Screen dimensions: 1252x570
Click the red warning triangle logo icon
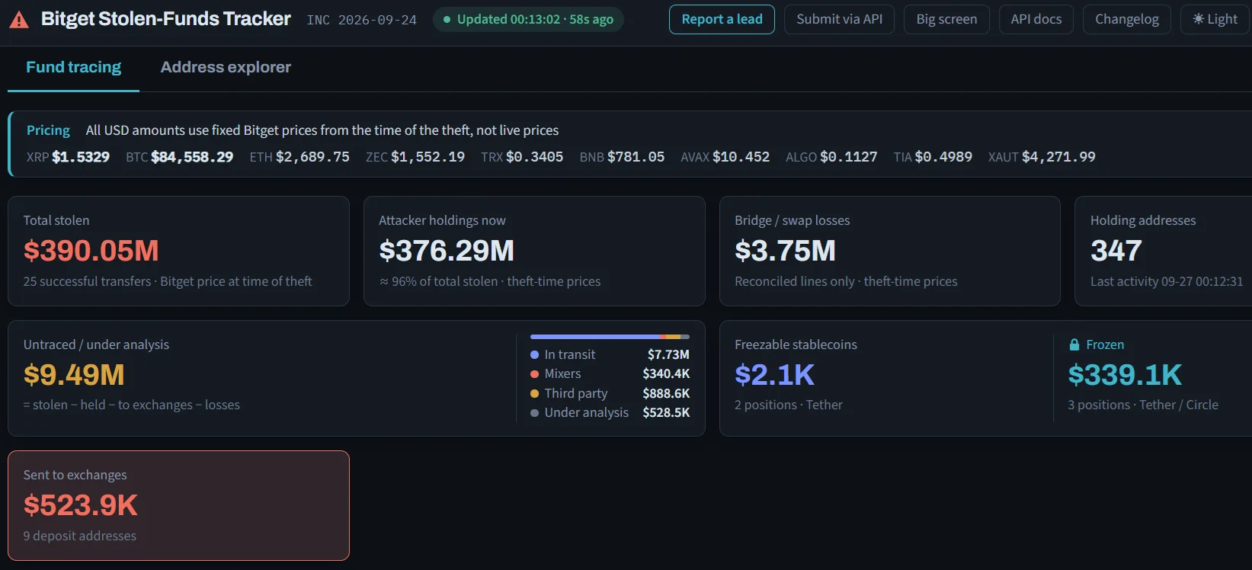point(19,20)
